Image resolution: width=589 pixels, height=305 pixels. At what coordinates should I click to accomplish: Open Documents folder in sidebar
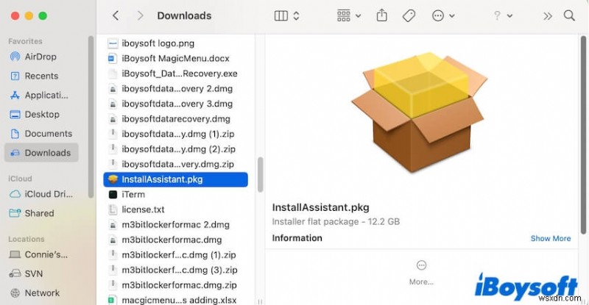pos(49,134)
